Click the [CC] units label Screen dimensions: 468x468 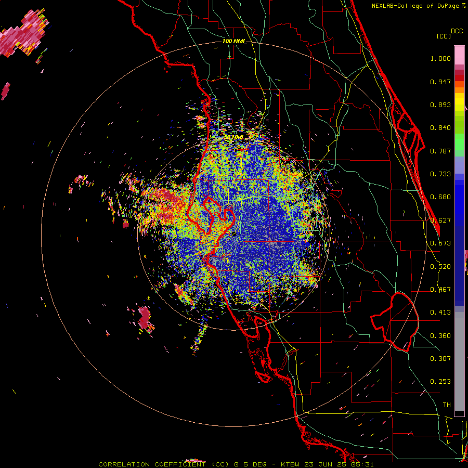(444, 36)
